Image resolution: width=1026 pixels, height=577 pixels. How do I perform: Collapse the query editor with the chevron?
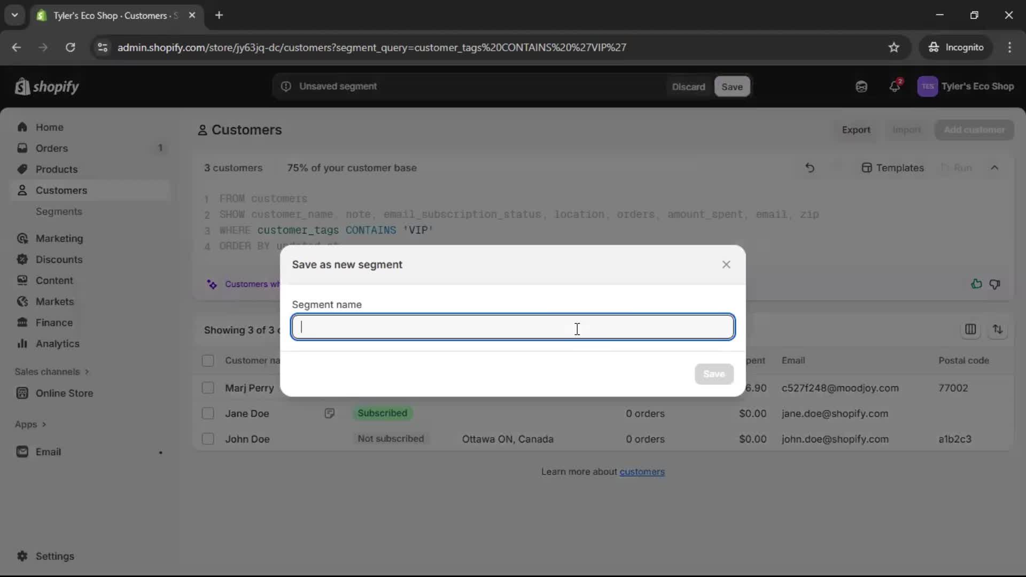(x=996, y=167)
